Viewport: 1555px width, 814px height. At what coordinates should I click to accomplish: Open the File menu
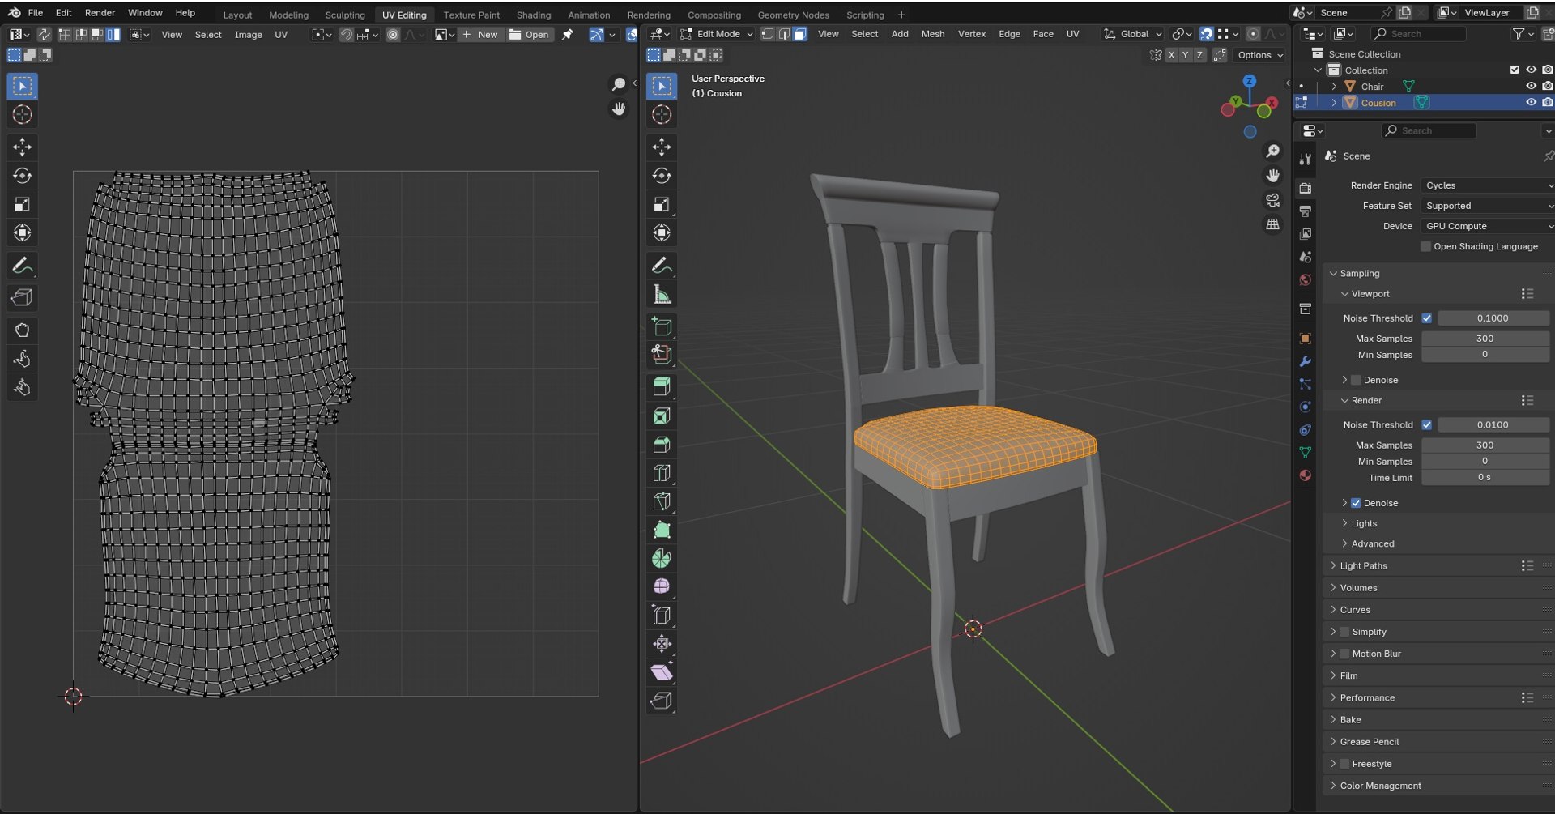[36, 13]
